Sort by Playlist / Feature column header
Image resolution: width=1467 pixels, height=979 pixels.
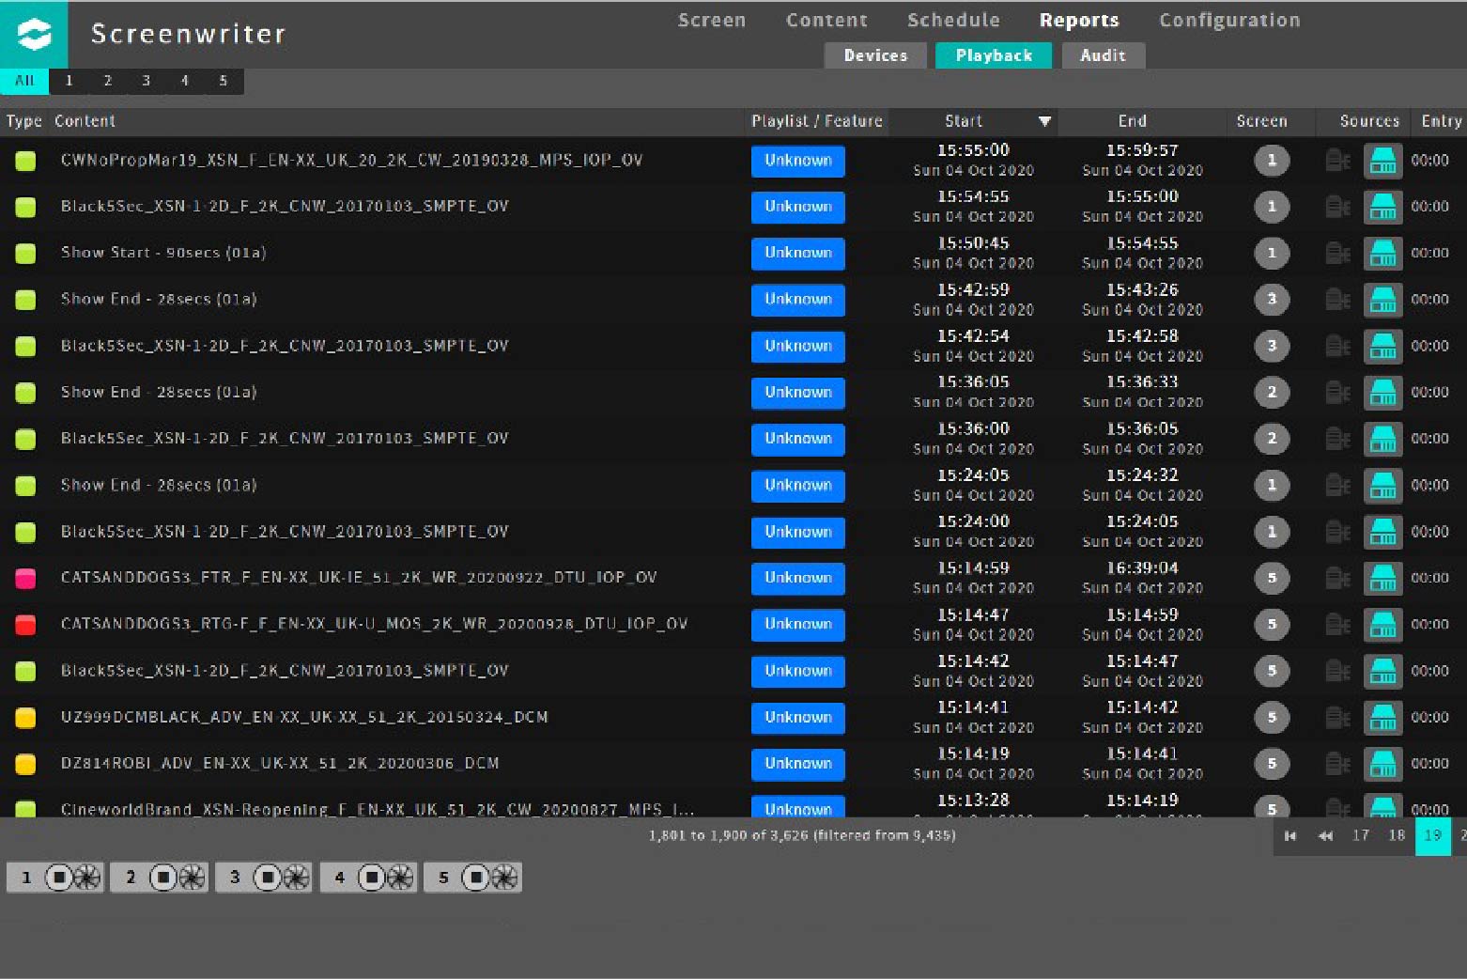point(816,121)
